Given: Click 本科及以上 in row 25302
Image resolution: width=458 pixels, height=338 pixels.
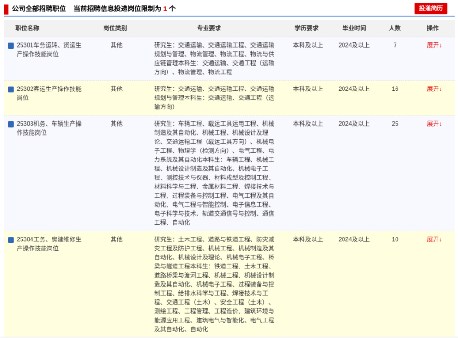Looking at the screenshot, I should (308, 89).
